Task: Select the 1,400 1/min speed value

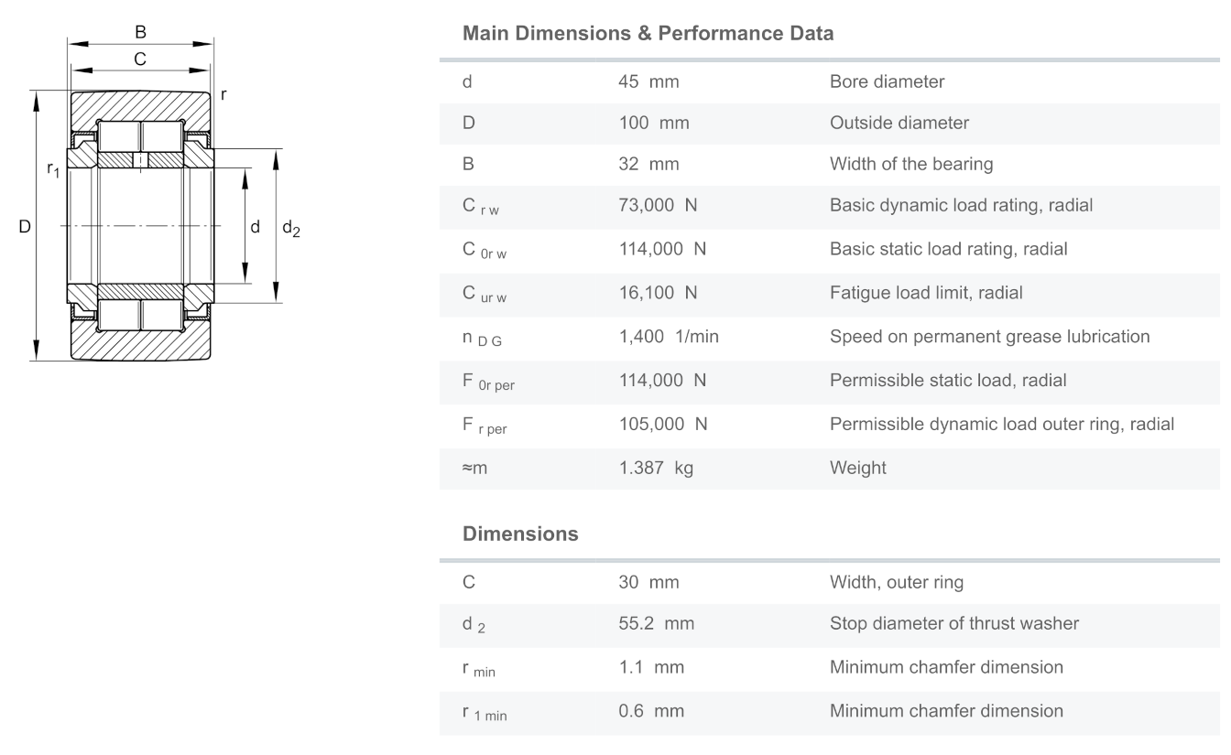Action: tap(669, 336)
